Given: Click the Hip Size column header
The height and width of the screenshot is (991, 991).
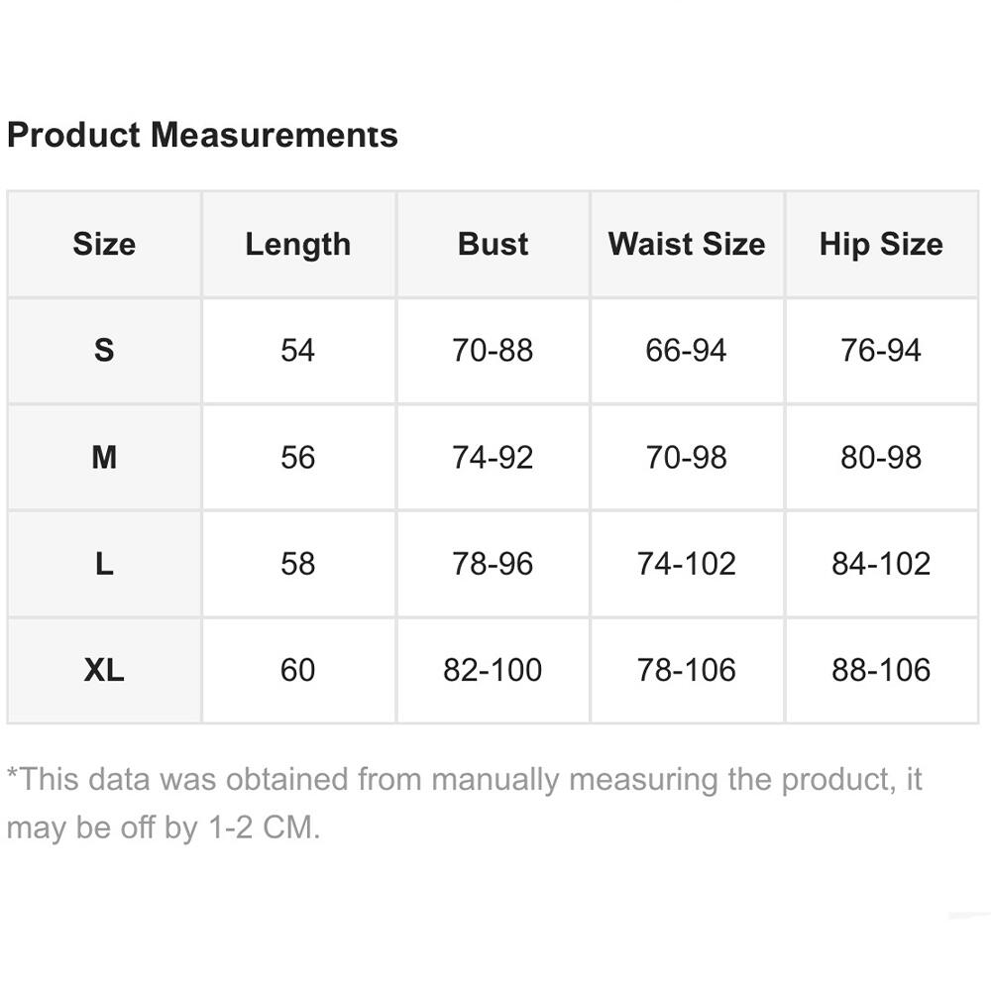Looking at the screenshot, I should pos(881,245).
